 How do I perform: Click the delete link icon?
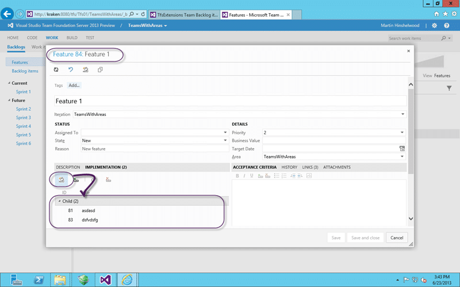coord(108,180)
